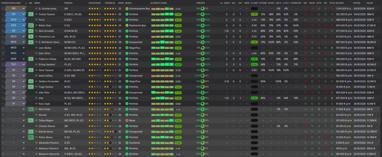This screenshot has height=157, width=382.
Task: Click Erling Haaland's last five games form bars
Action: coord(162,65)
